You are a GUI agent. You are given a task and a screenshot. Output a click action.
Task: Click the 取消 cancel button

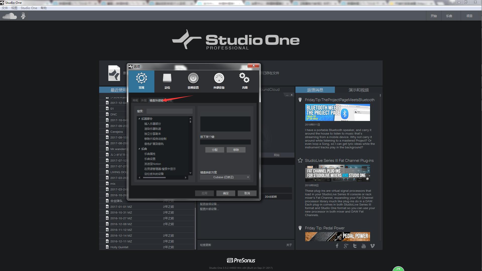point(247,193)
